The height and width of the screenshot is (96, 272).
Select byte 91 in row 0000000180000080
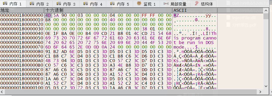pos(48,51)
